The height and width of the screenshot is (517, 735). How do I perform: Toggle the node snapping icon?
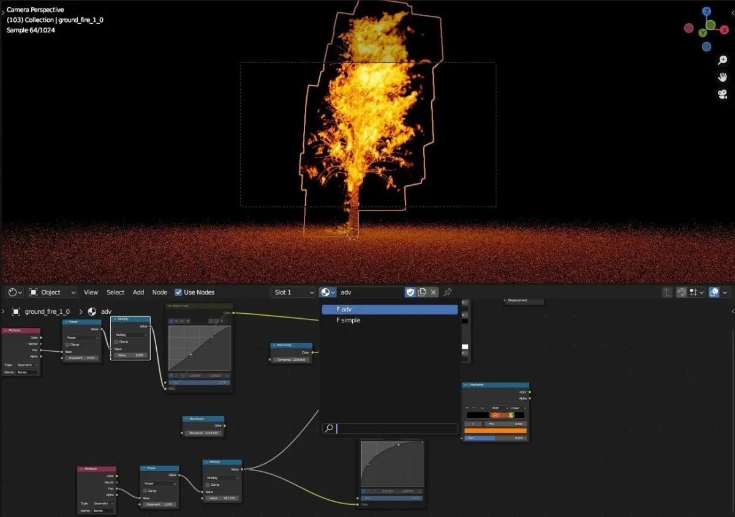click(681, 292)
